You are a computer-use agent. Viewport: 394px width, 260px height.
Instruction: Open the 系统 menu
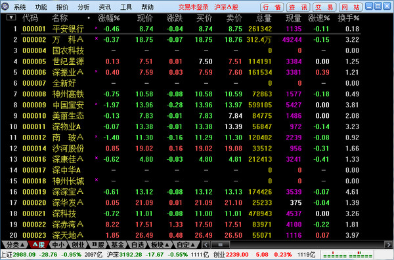(20, 7)
